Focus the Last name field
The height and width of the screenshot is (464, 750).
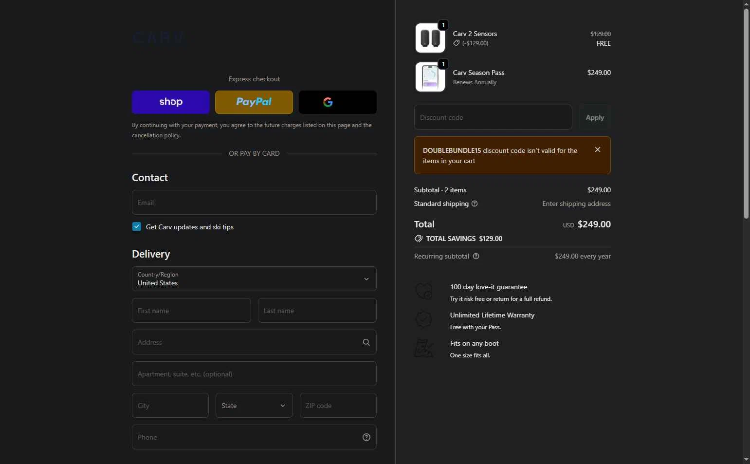[x=317, y=310]
